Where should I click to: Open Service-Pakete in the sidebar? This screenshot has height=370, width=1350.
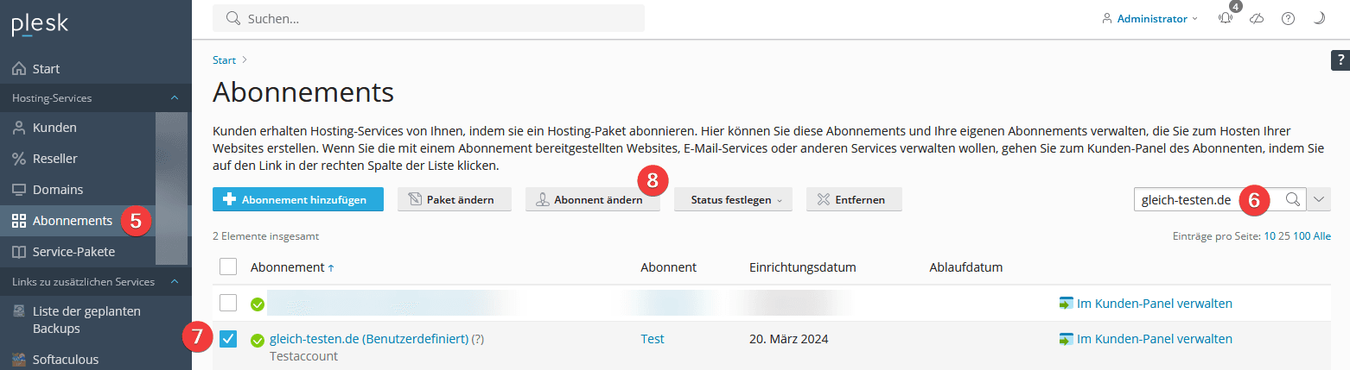(73, 252)
